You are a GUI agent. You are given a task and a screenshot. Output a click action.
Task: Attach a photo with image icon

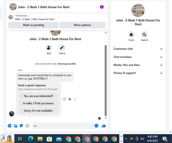pos(15,126)
